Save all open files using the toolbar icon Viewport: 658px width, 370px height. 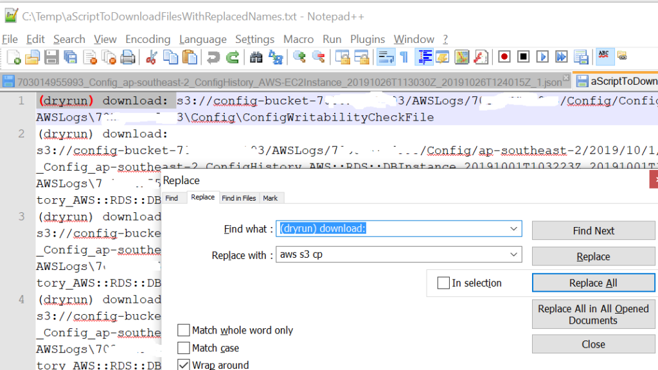click(x=71, y=57)
